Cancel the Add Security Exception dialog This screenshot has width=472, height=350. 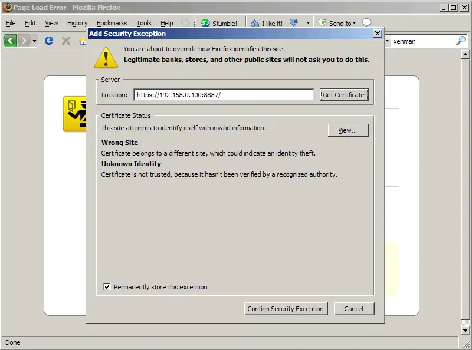353,309
